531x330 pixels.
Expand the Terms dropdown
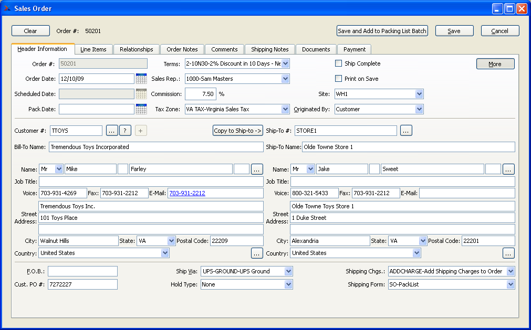(285, 63)
